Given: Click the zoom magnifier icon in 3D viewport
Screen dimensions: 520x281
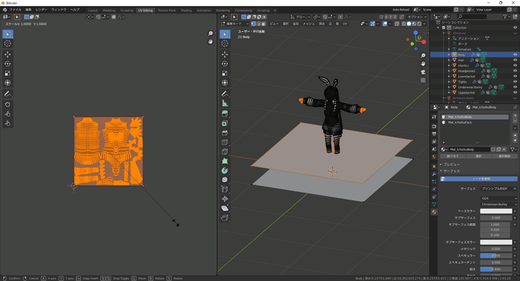Looking at the screenshot, I should coord(423,56).
